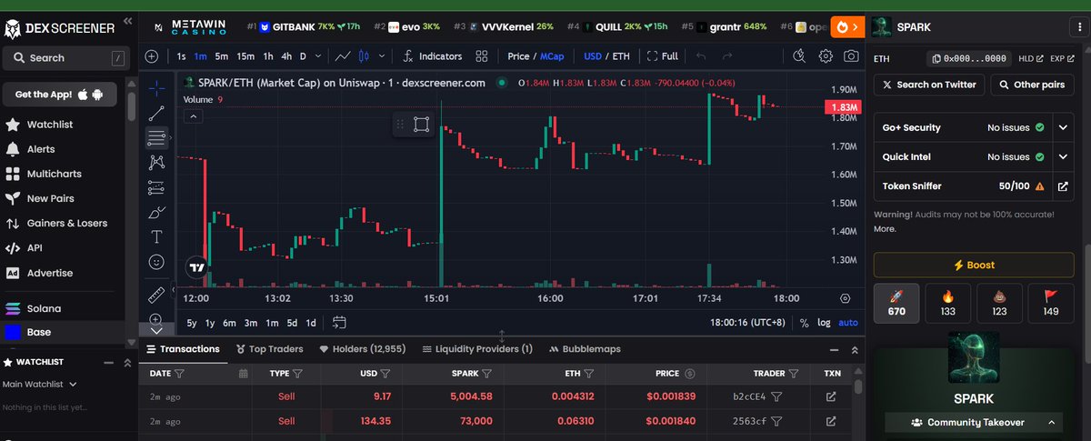Redo the chart action

point(727,56)
